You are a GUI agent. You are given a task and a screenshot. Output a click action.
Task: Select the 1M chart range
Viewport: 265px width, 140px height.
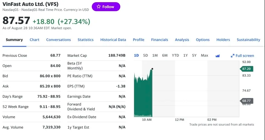[x=155, y=55]
